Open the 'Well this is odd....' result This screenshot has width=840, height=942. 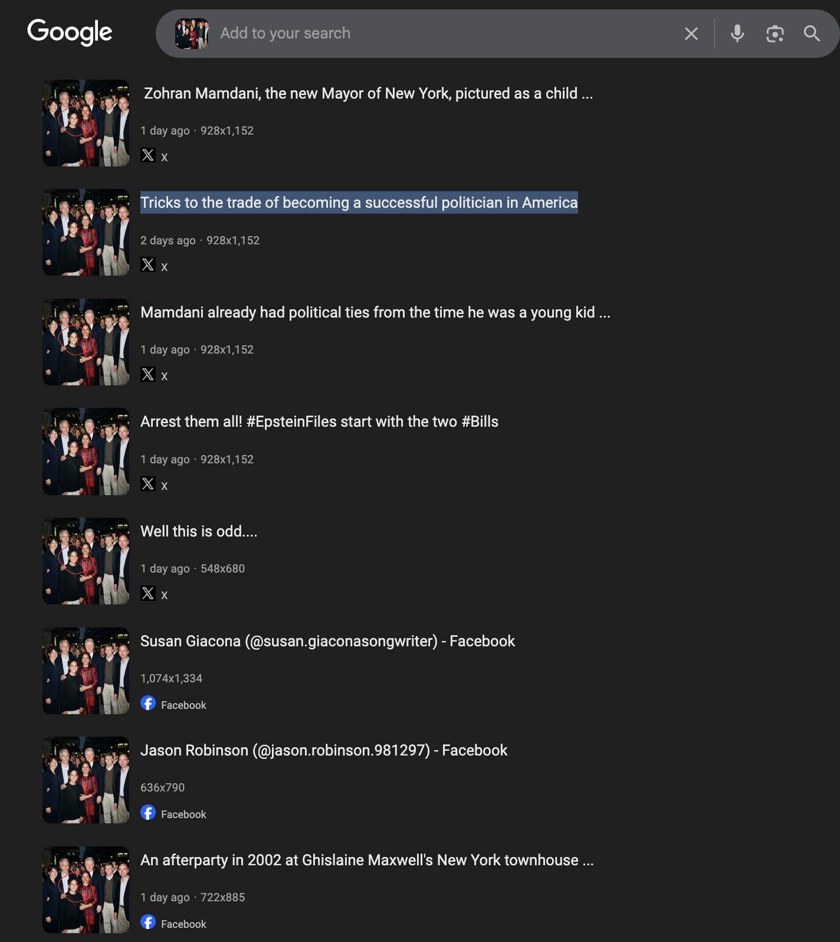pyautogui.click(x=199, y=531)
